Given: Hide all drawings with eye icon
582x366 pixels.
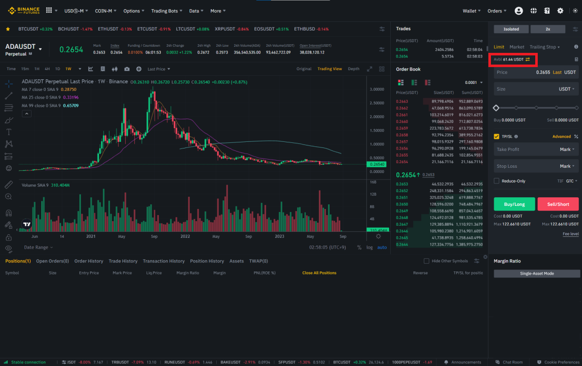Looking at the screenshot, I should (9, 249).
